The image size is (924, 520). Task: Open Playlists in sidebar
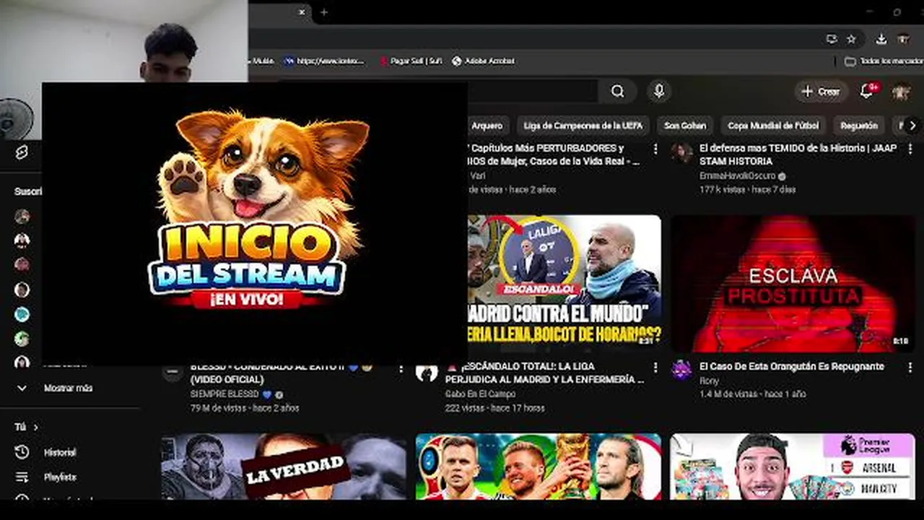tap(59, 477)
